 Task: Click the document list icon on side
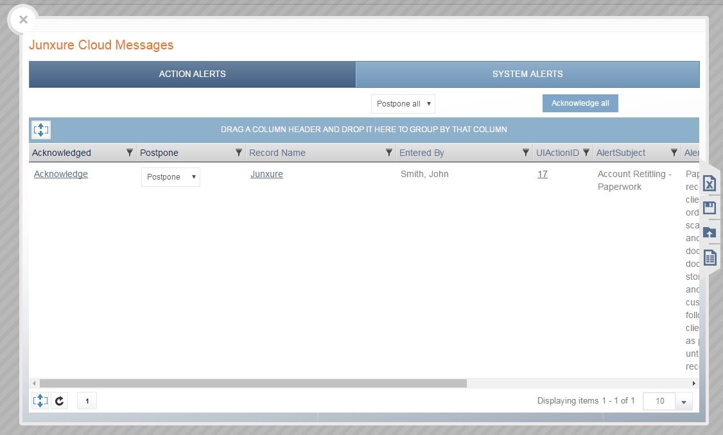coord(710,257)
